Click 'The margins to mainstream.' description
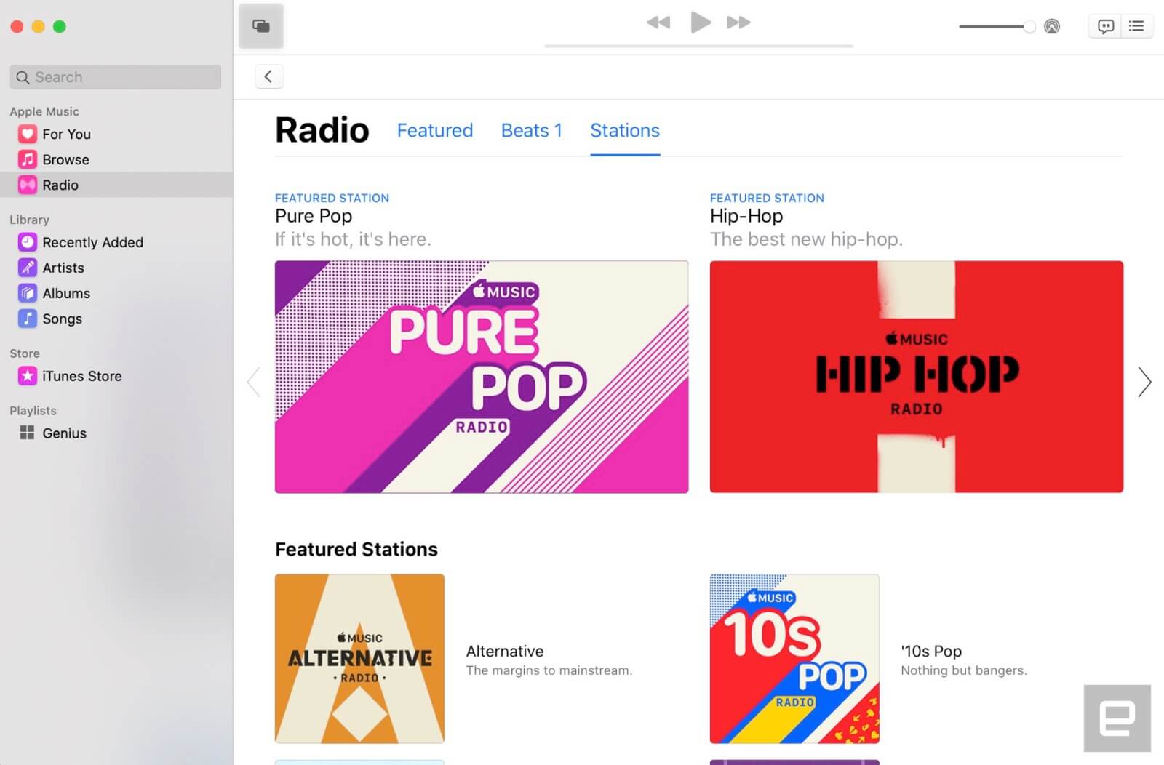The width and height of the screenshot is (1164, 765). point(549,670)
